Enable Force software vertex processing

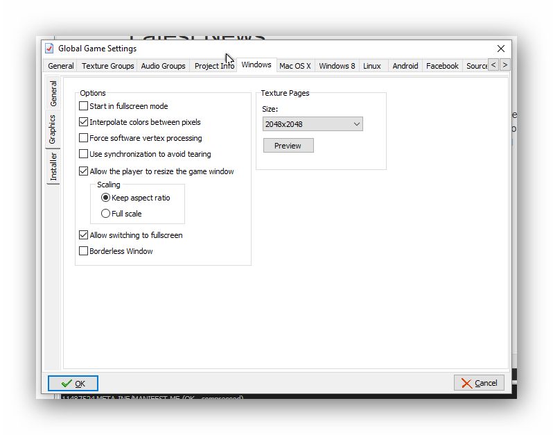point(84,138)
